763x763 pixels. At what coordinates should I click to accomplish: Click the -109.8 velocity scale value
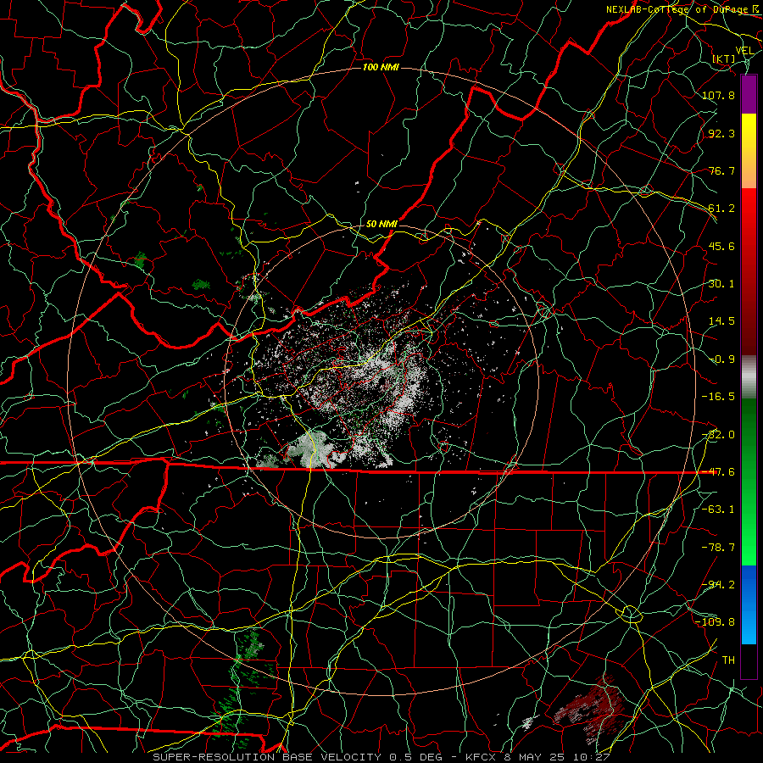(716, 622)
